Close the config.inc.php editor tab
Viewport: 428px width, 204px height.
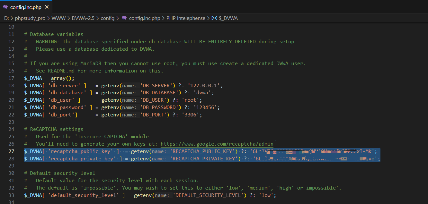click(47, 7)
